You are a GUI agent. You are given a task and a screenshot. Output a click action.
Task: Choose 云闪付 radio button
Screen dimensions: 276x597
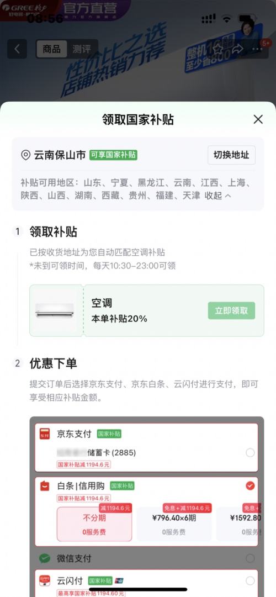tap(250, 580)
